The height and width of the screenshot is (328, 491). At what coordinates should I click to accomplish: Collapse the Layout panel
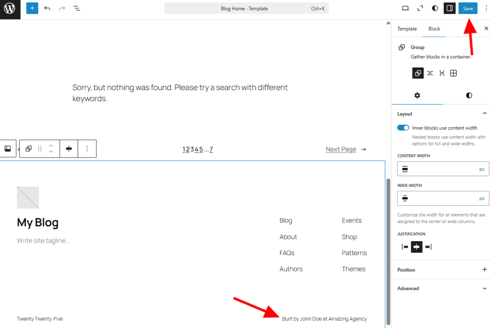pos(484,113)
